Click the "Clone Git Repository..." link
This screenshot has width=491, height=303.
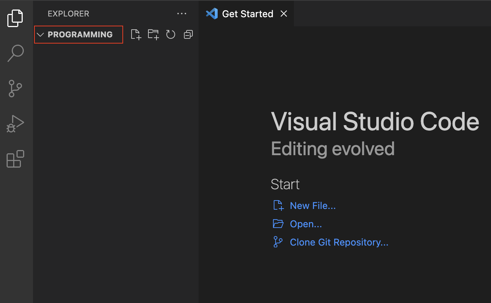[x=339, y=242]
